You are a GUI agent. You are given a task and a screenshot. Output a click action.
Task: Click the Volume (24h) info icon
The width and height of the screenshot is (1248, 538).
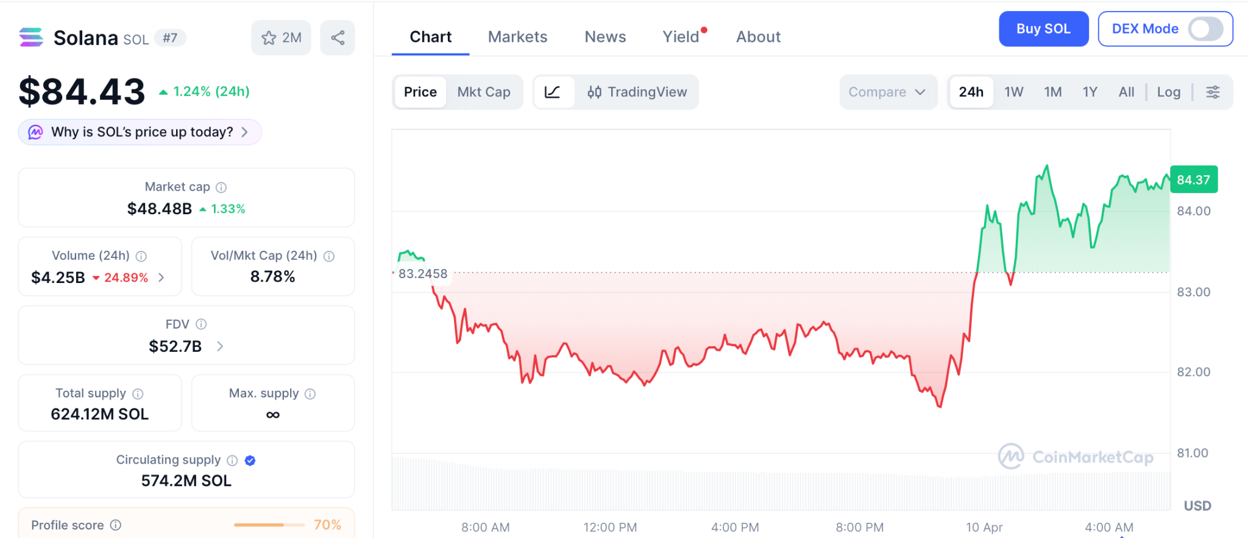[141, 256]
